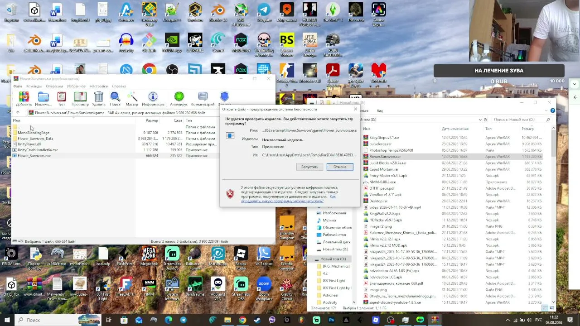The width and height of the screenshot is (580, 326).
Task: Click the Добавить (Add) icon in WinRAR
Action: coord(24,99)
